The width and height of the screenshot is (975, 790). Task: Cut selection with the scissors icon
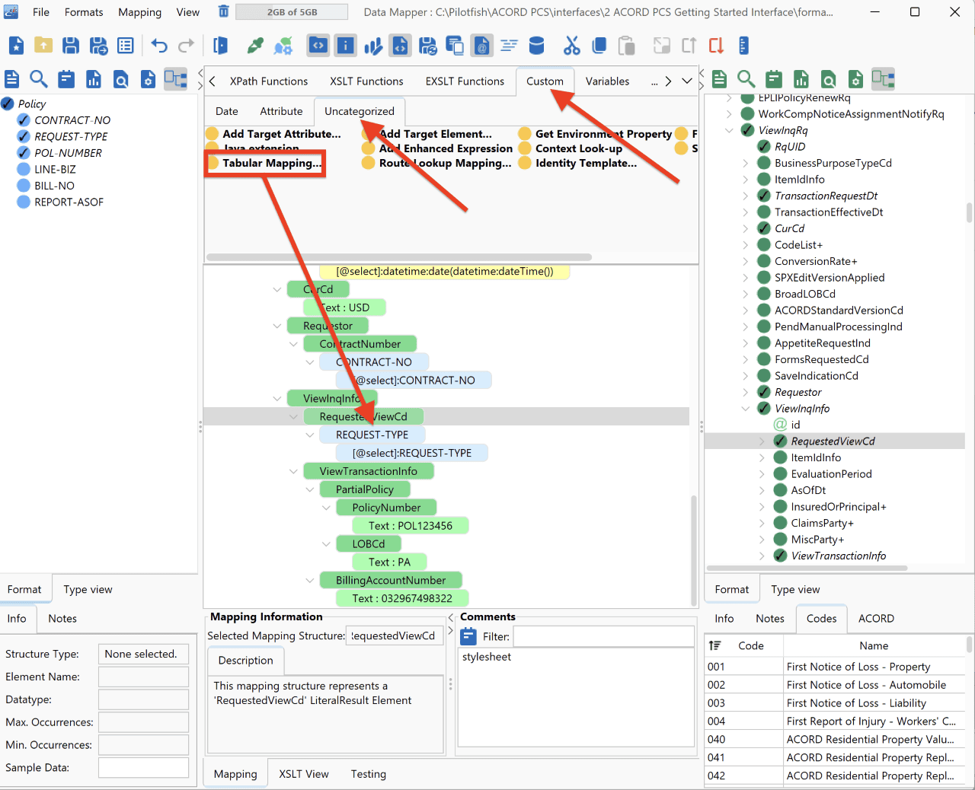pos(572,46)
